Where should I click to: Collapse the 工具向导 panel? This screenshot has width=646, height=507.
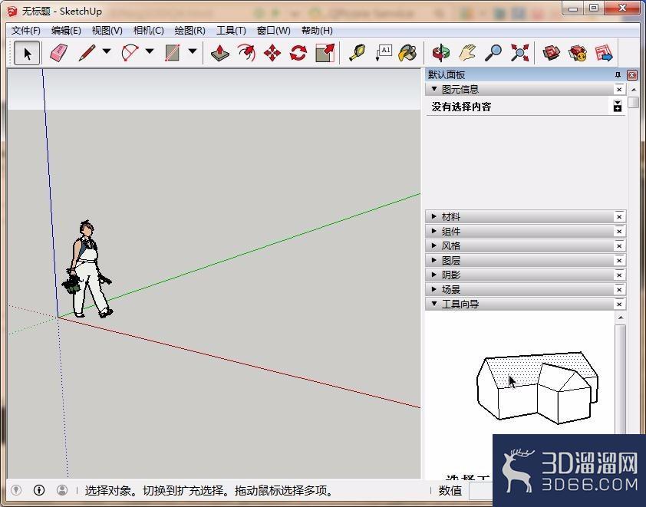click(433, 304)
